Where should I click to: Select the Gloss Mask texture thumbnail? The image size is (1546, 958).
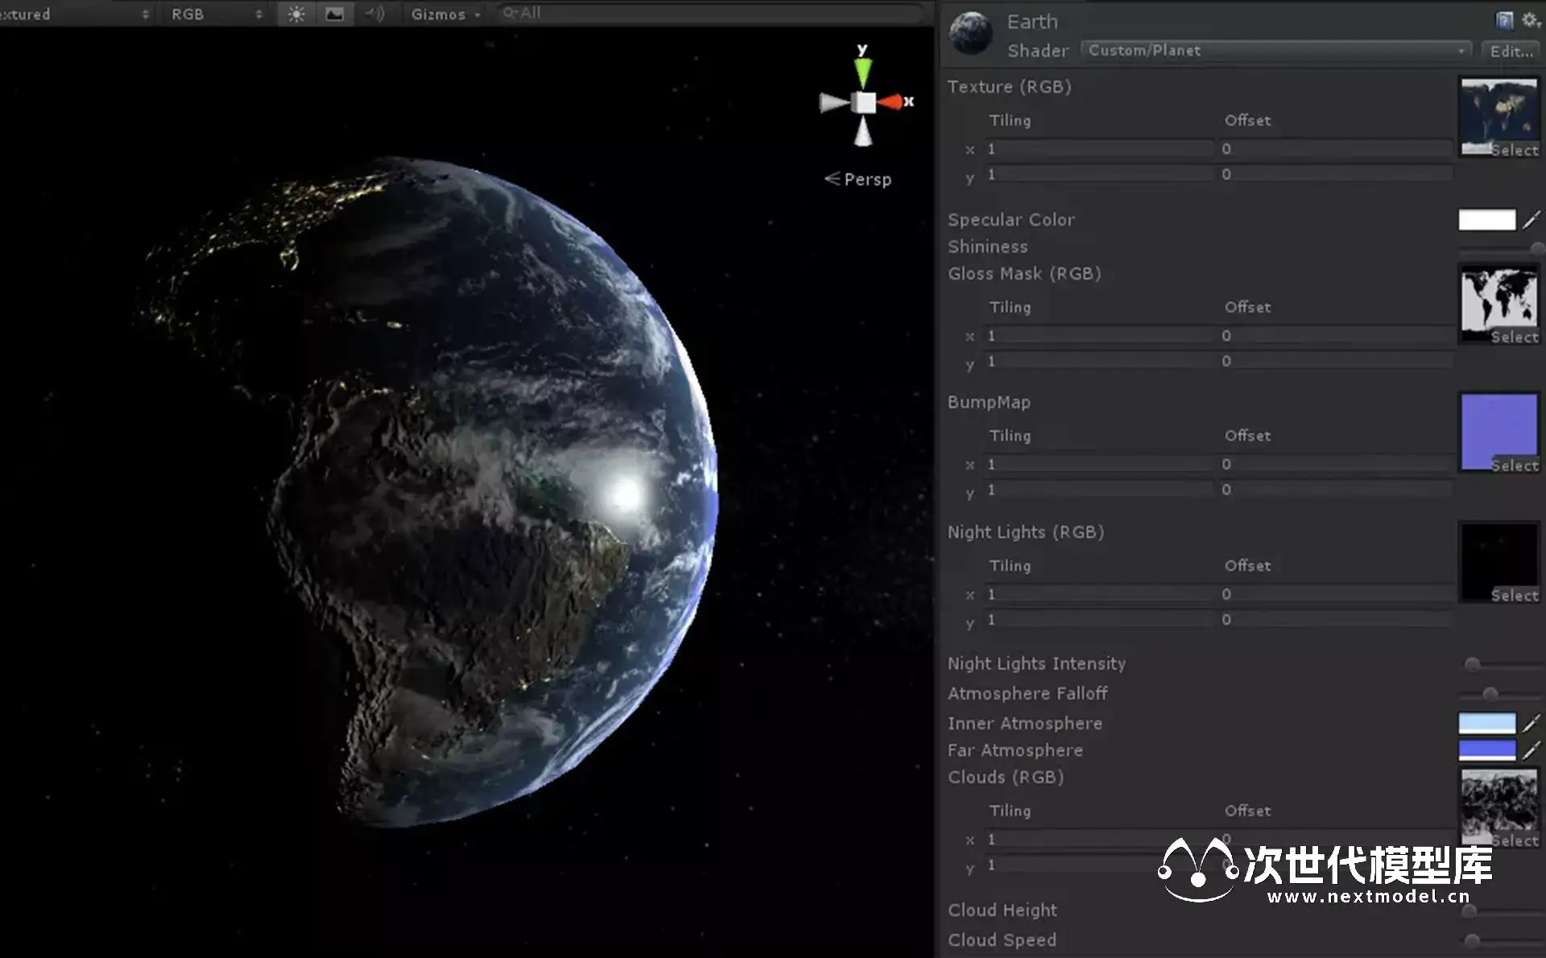pos(1498,299)
